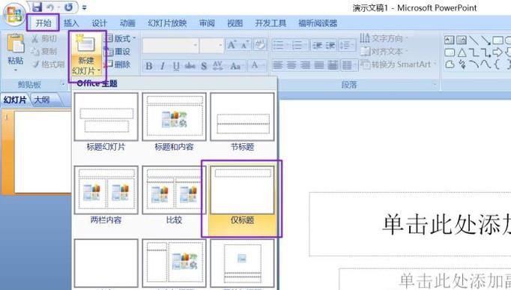Open the font size combo box
The image size is (511, 290).
pyautogui.click(x=211, y=45)
